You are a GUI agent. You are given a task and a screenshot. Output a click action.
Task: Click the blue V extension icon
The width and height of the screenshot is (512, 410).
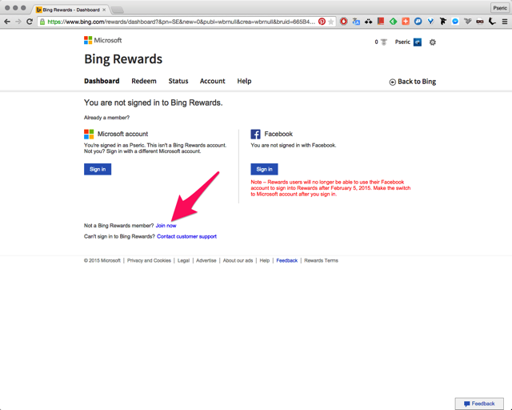point(430,22)
